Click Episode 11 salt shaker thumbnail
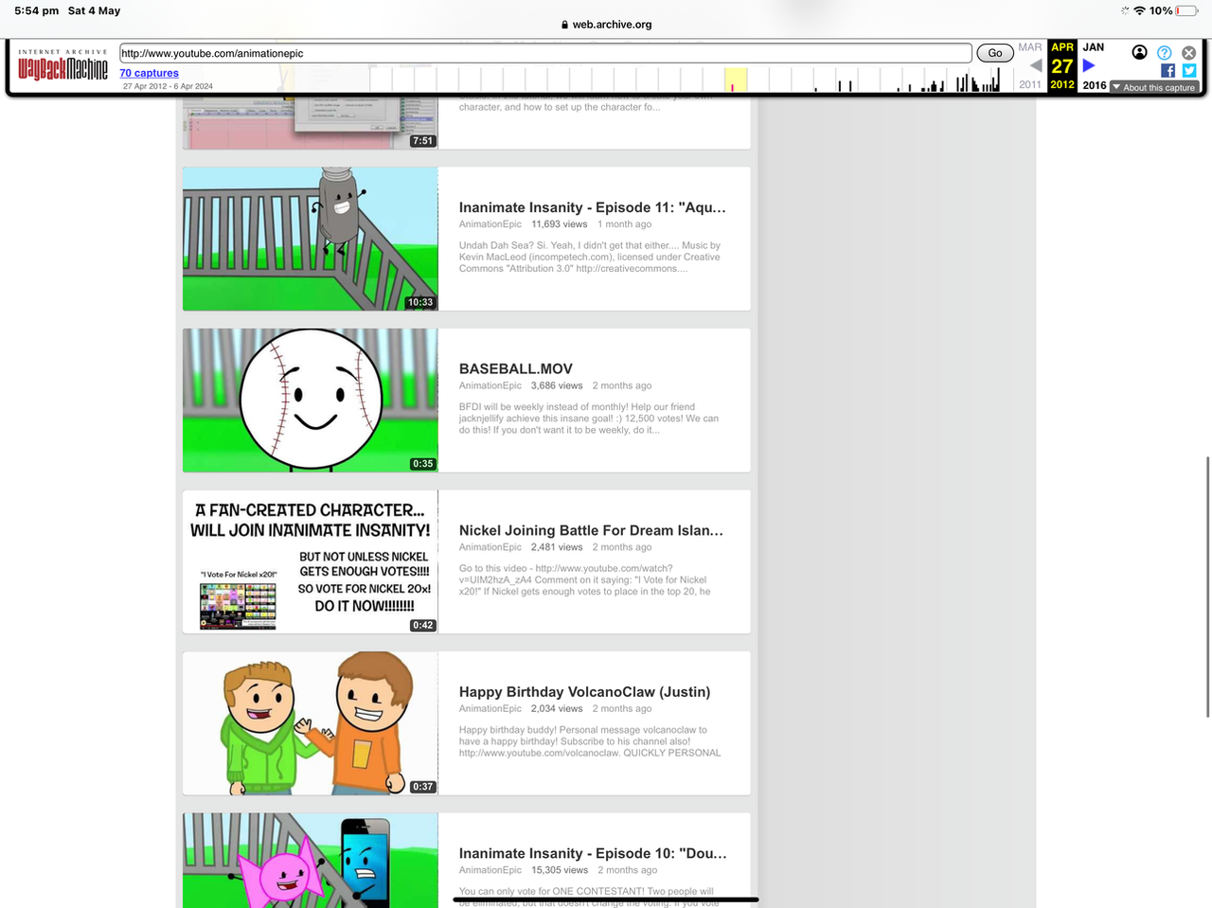This screenshot has height=908, width=1212. [x=311, y=239]
